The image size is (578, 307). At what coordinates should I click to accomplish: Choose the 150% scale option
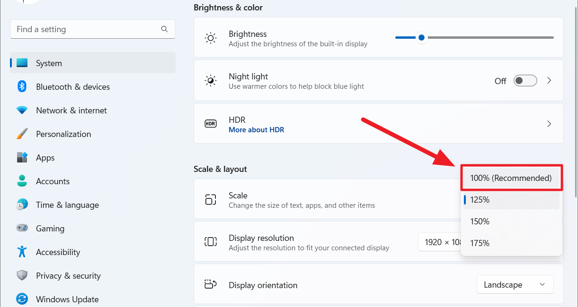pos(512,222)
